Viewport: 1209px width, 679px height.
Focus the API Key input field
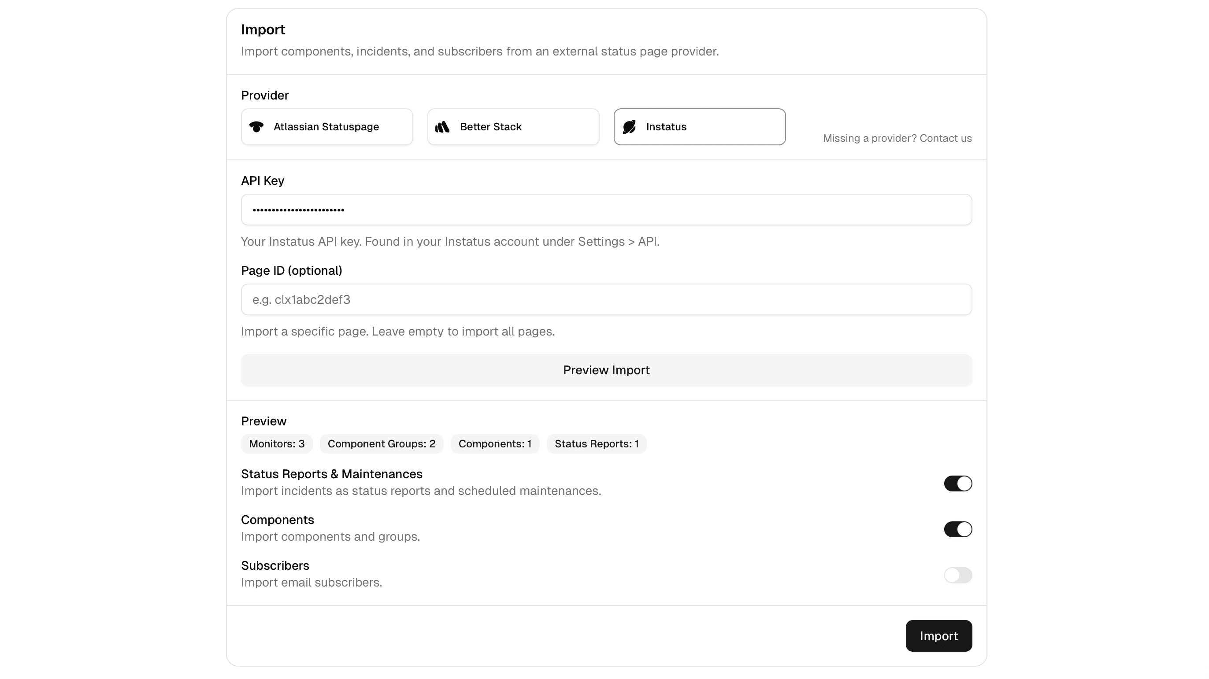pos(605,210)
